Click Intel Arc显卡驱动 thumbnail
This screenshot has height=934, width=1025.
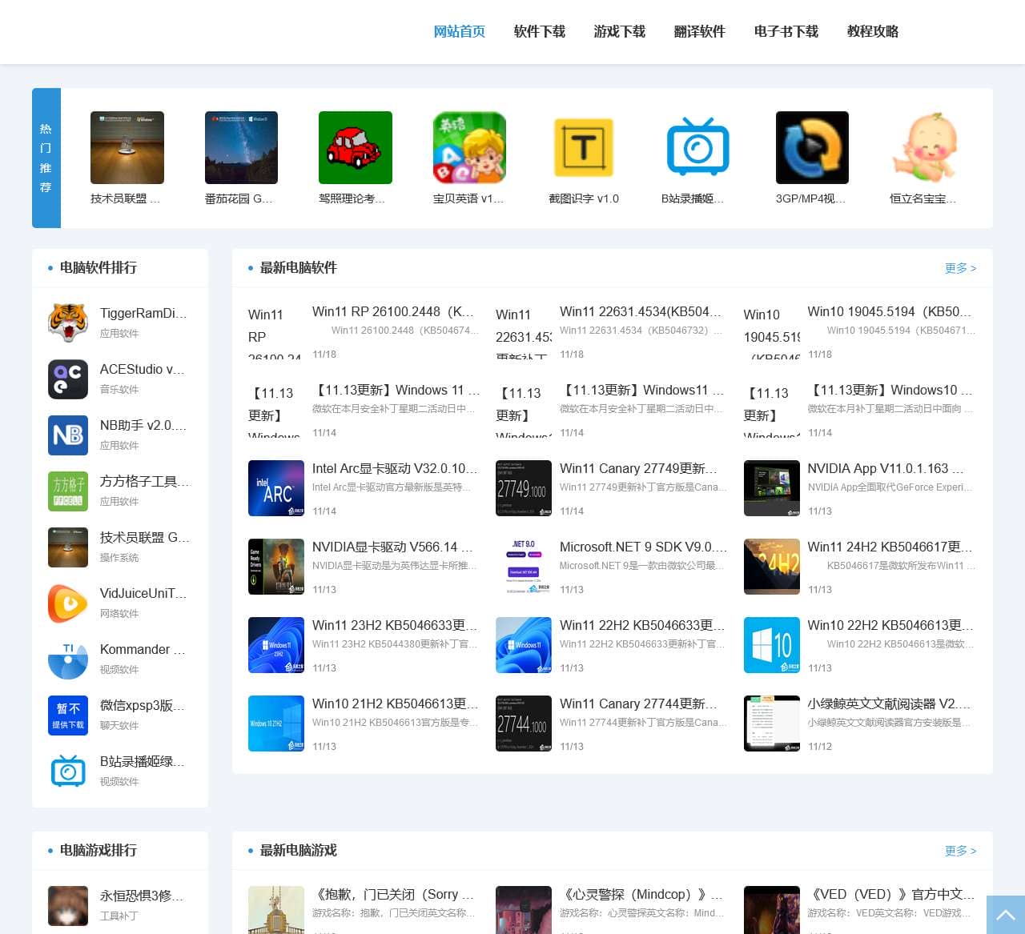[276, 488]
